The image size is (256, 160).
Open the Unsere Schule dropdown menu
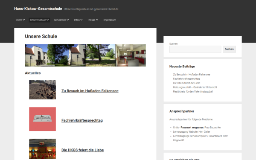[x=39, y=20]
